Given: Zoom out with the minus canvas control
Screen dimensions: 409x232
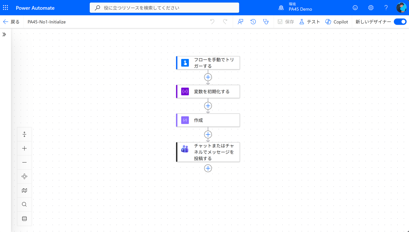Looking at the screenshot, I should click(24, 162).
